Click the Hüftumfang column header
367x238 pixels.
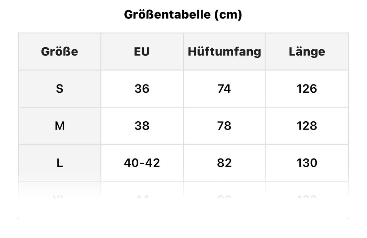click(224, 52)
